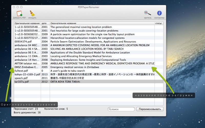Viewport: 205px width, 128px height.
Task: Click the Добавить PDF toolbar icon
Action: (x=19, y=14)
